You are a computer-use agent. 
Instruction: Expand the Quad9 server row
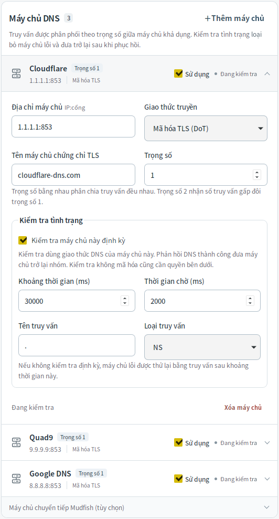tap(267, 443)
